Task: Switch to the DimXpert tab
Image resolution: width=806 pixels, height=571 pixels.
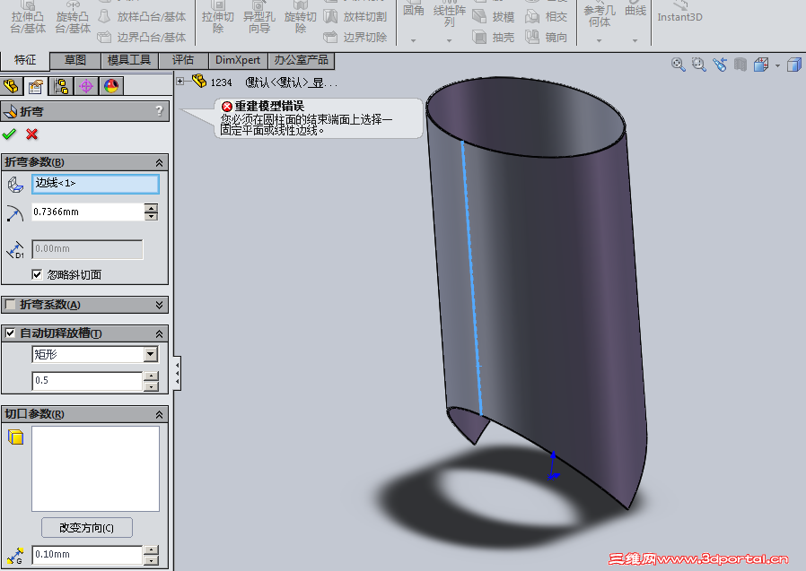Action: click(238, 60)
